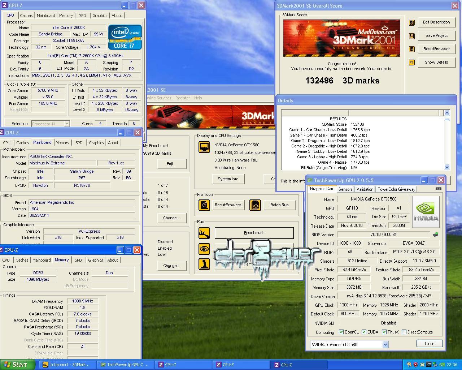Click the GPU Clock field showing 1300 MHz

tap(349, 305)
